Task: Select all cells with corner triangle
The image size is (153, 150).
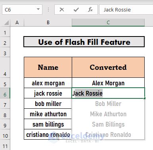Action: (x=6, y=23)
